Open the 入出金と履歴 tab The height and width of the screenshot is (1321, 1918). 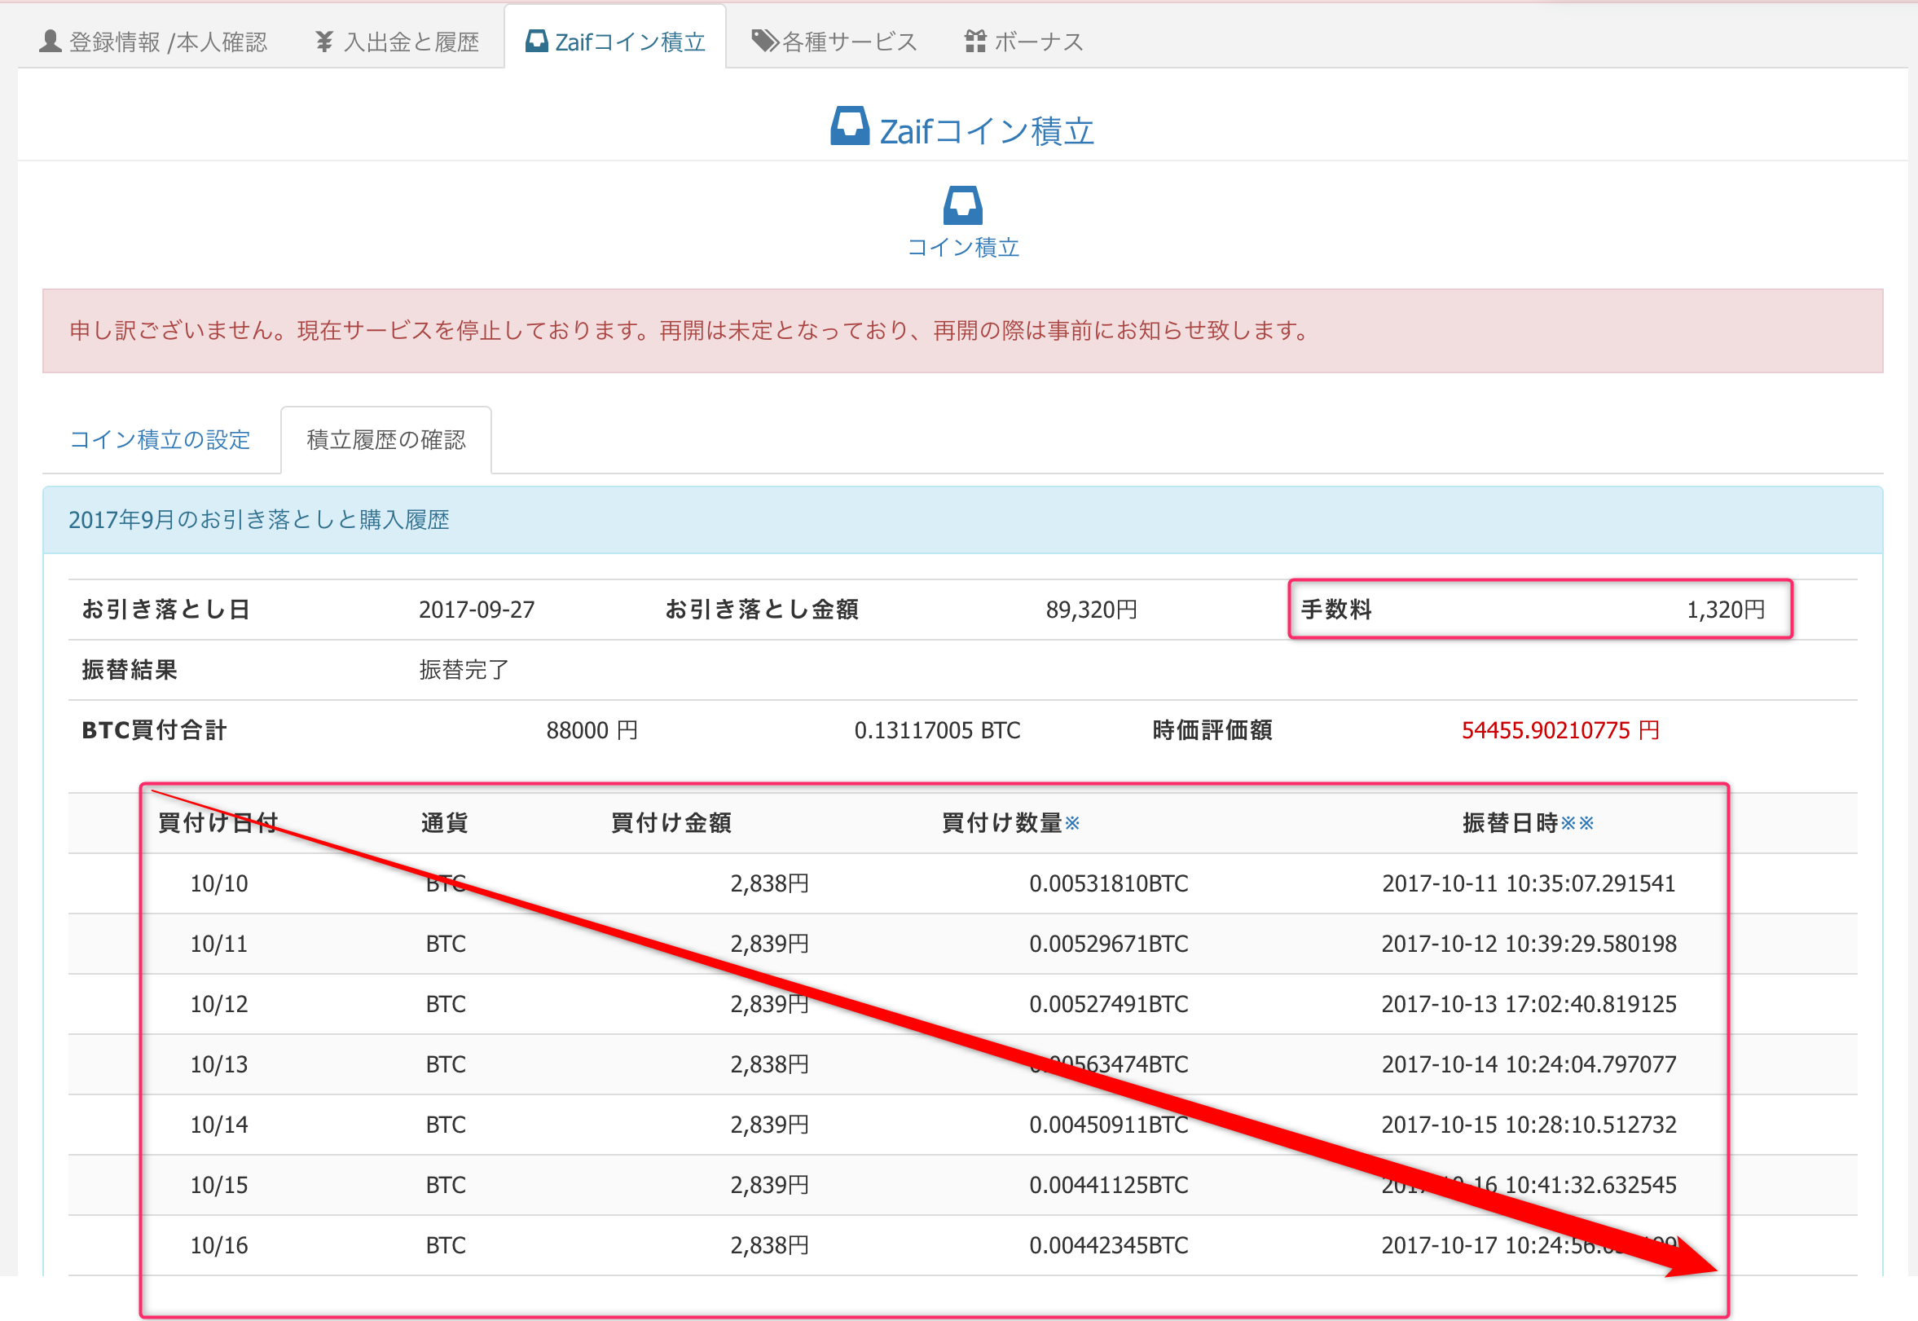point(397,42)
